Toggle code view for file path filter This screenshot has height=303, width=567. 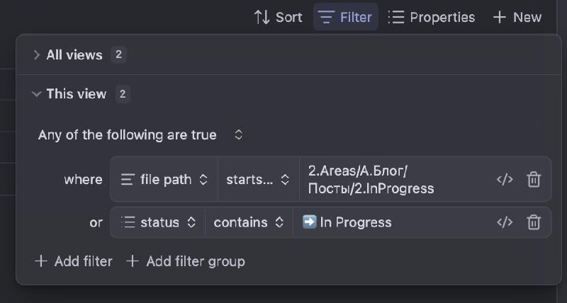[505, 180]
